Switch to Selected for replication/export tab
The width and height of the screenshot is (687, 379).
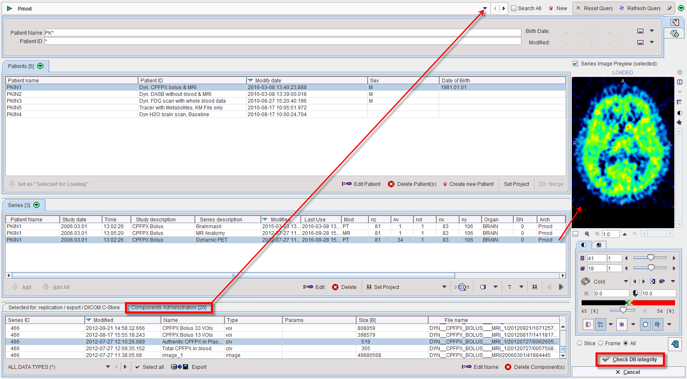(x=64, y=308)
